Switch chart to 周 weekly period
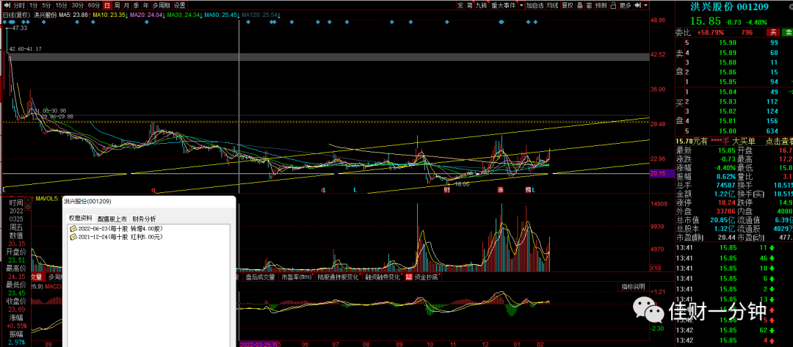793x347 pixels. click(117, 6)
